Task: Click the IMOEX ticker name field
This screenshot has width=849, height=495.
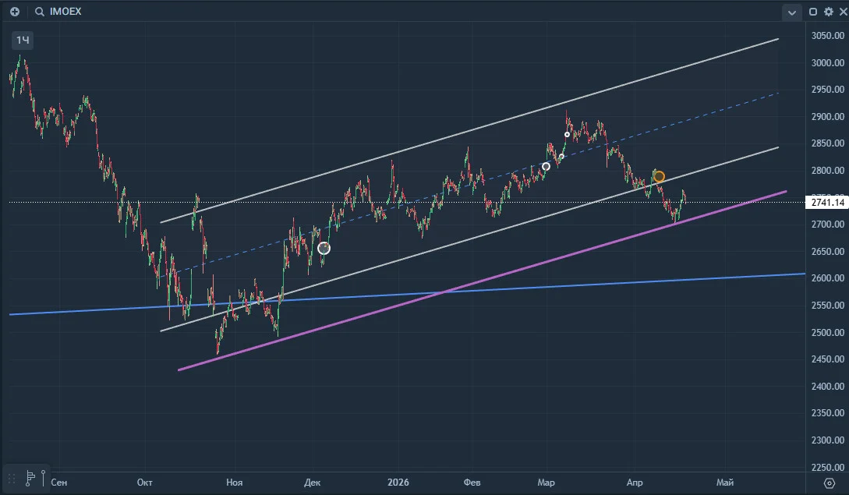Action: pyautogui.click(x=65, y=12)
